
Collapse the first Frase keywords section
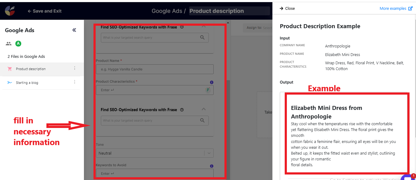click(203, 27)
